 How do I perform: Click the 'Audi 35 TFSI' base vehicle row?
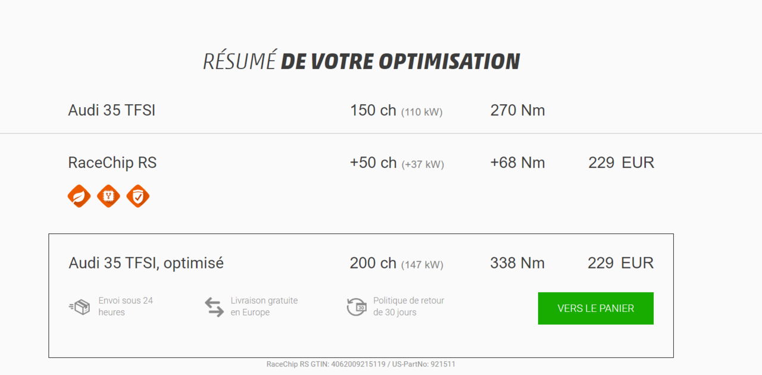click(x=112, y=110)
